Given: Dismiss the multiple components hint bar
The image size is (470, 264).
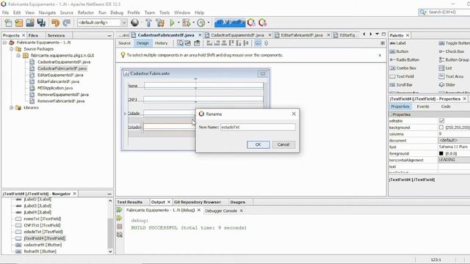Looking at the screenshot, I should 380,56.
